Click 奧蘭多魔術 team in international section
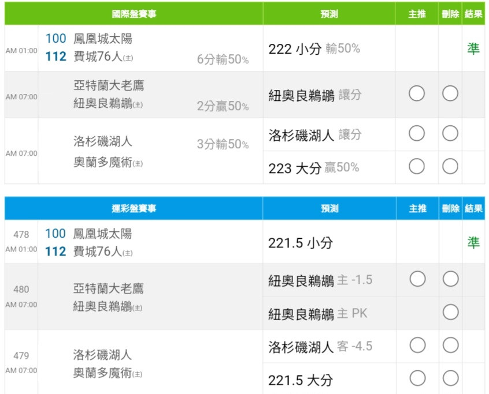Viewport: 489px width, 394px height. 102,163
